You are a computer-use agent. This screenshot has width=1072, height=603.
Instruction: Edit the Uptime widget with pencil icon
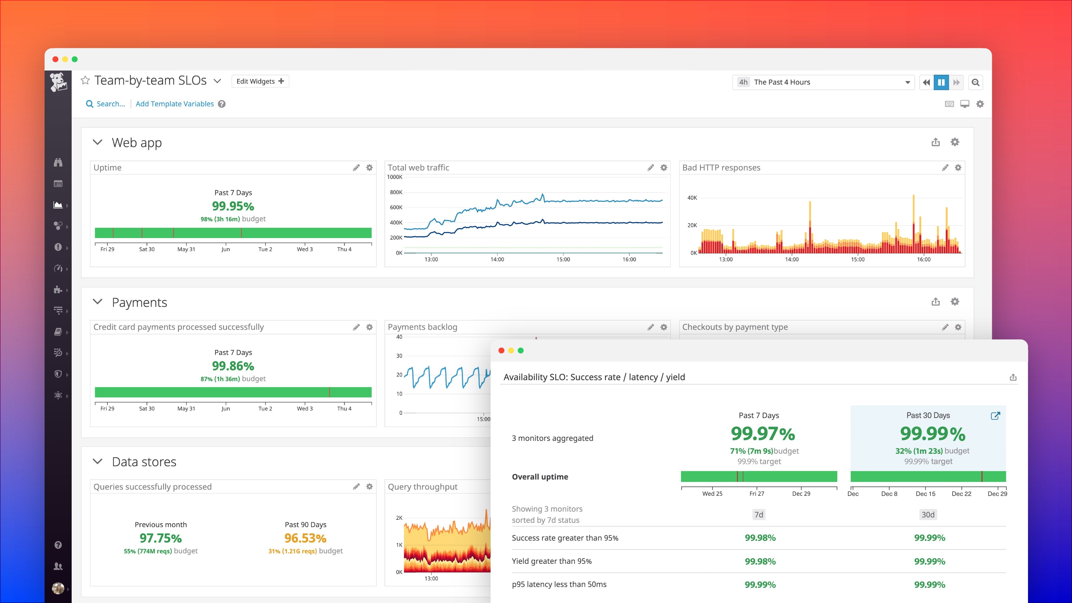[x=356, y=168]
